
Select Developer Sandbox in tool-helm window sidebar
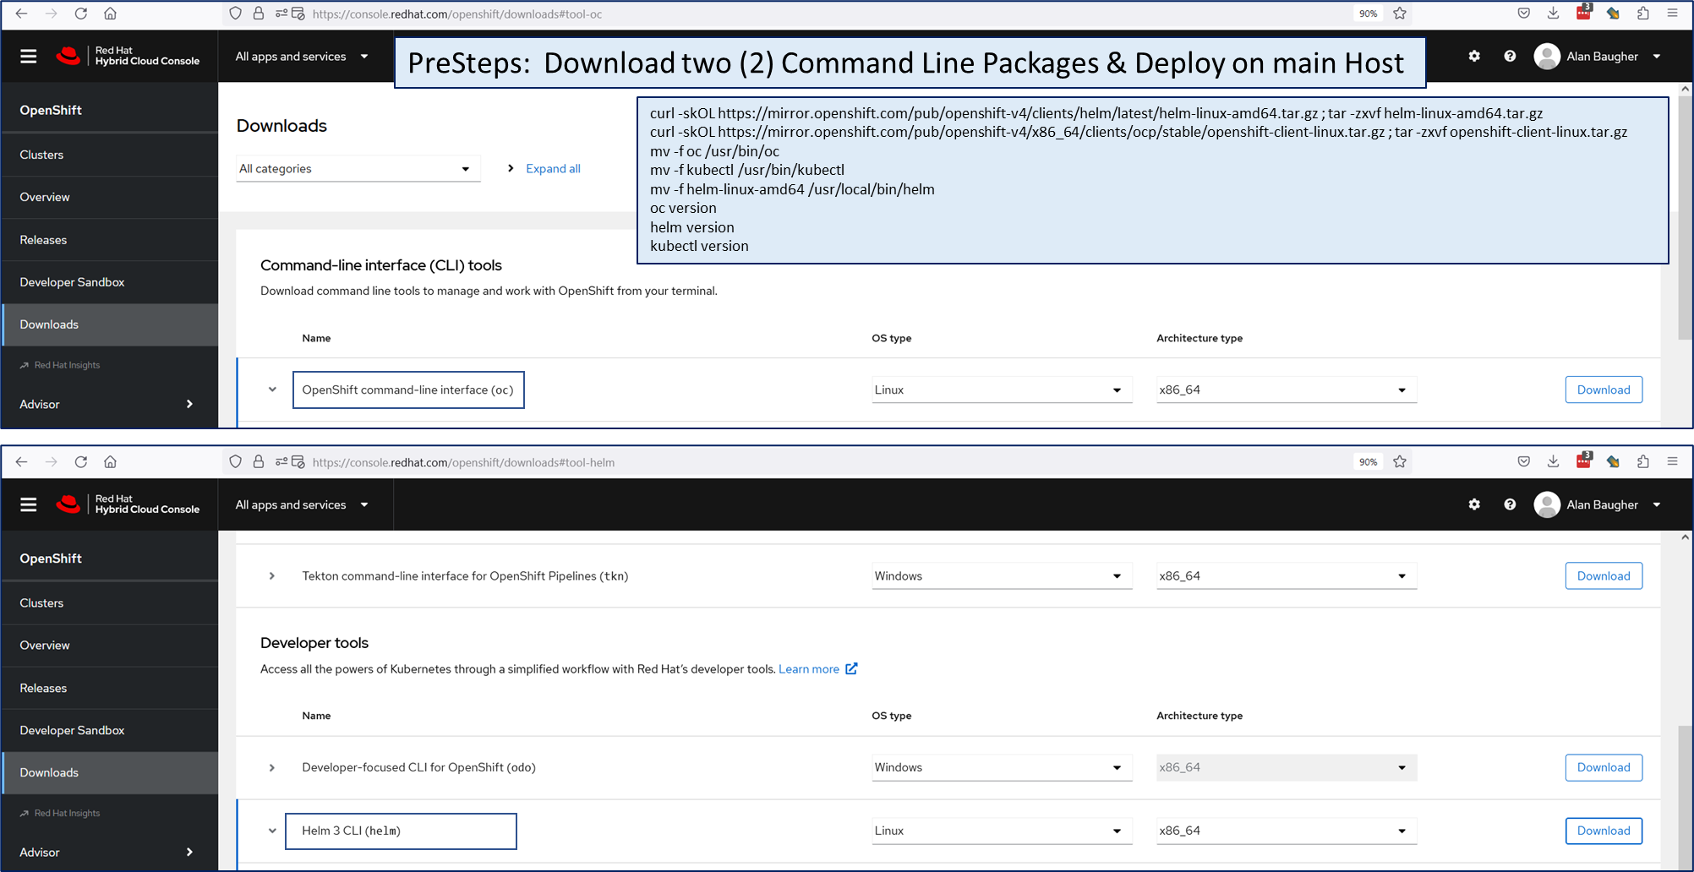72,730
